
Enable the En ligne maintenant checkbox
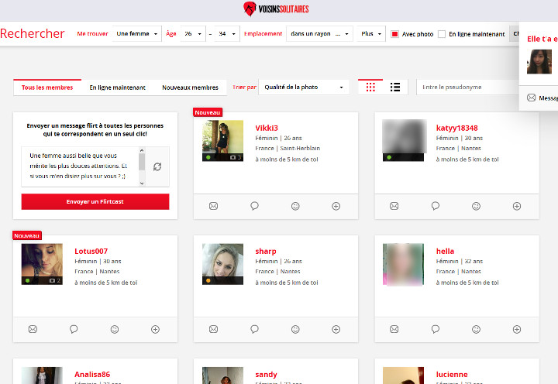(x=442, y=34)
